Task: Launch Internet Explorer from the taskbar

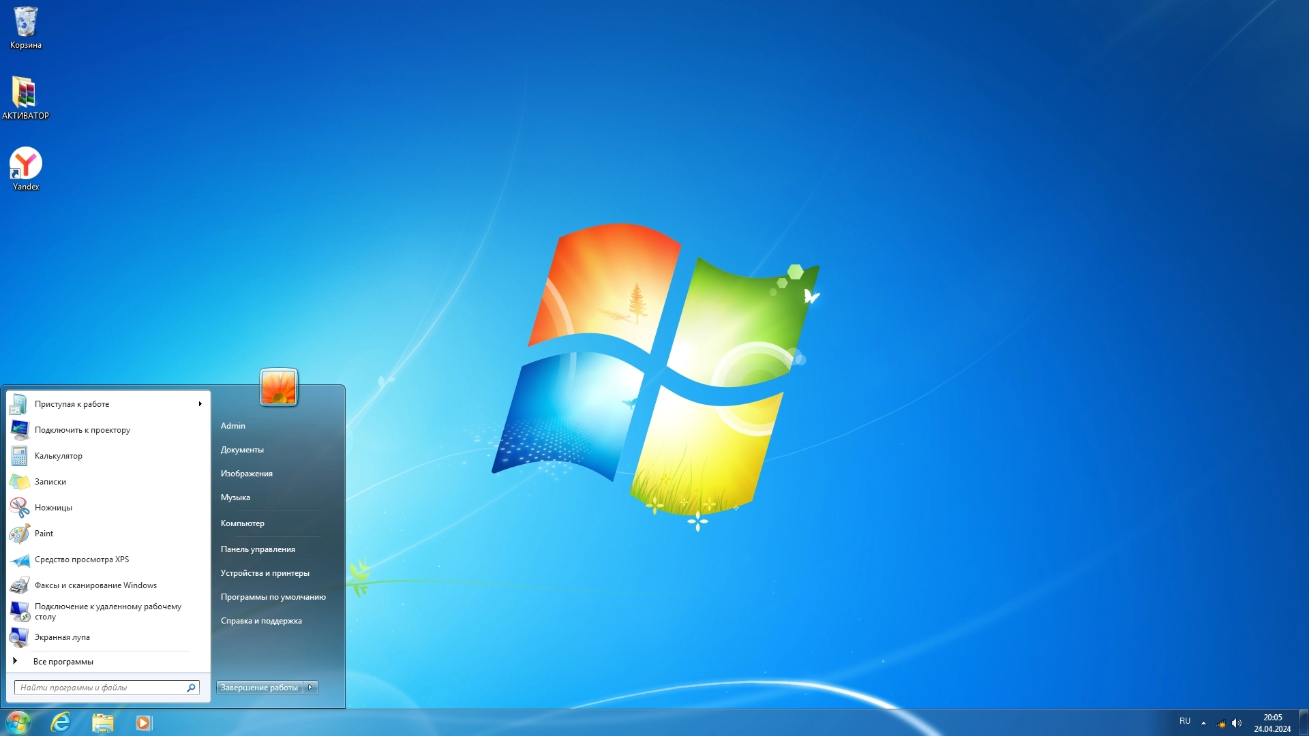Action: click(60, 722)
